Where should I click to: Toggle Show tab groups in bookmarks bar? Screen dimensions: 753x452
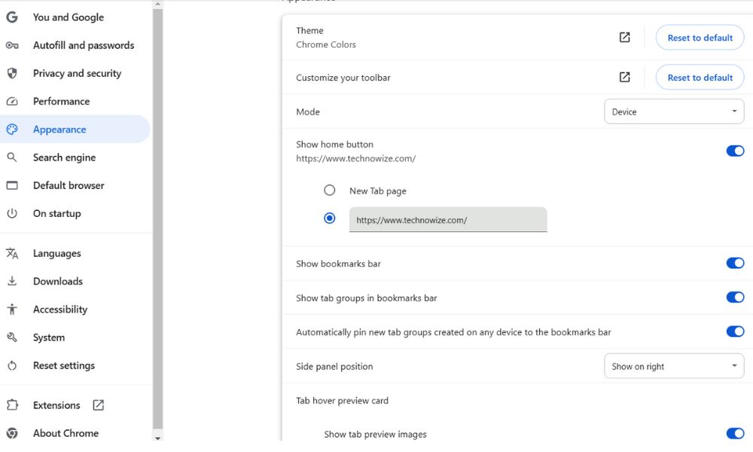[x=734, y=298]
